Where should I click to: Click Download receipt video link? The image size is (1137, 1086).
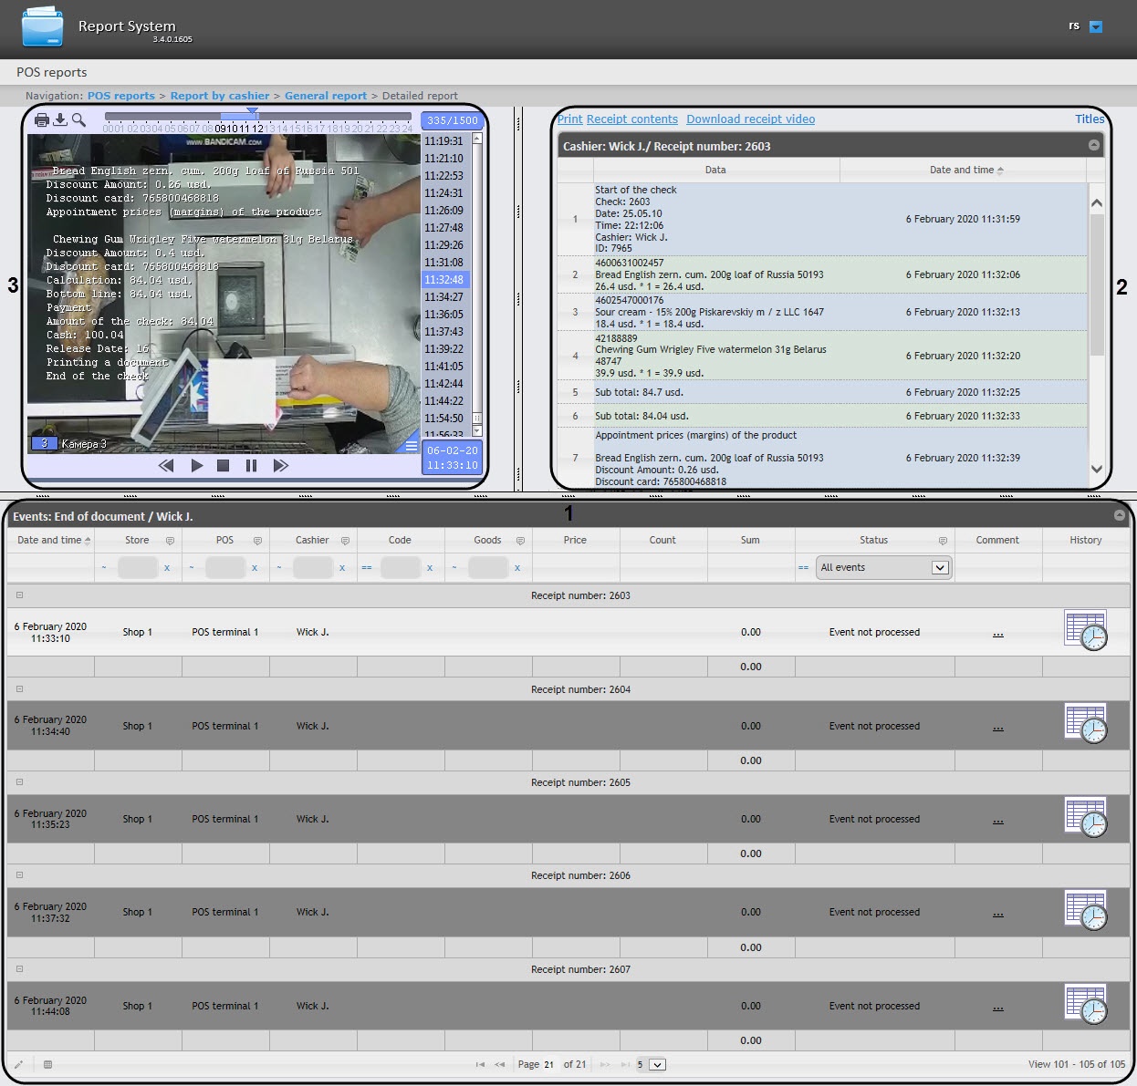coord(750,119)
